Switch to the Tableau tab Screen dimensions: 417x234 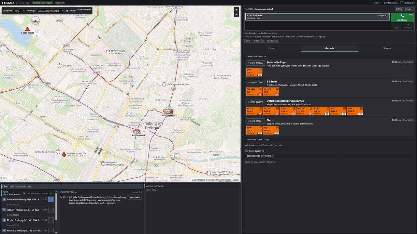pyautogui.click(x=387, y=48)
